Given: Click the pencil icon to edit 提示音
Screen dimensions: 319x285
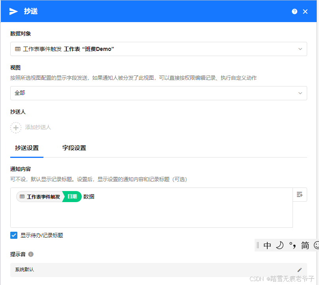Looking at the screenshot, I should click(299, 270).
